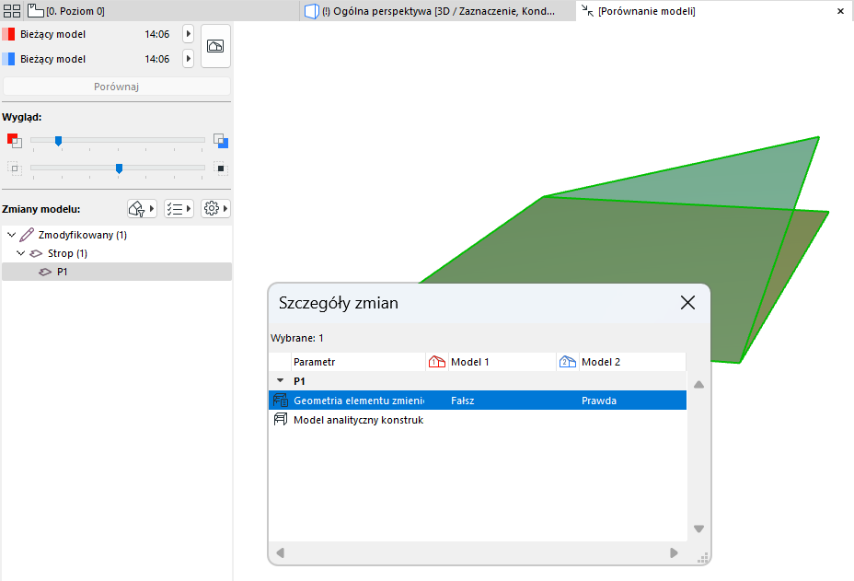Click the blue Bieżący model color swatch

pos(8,59)
